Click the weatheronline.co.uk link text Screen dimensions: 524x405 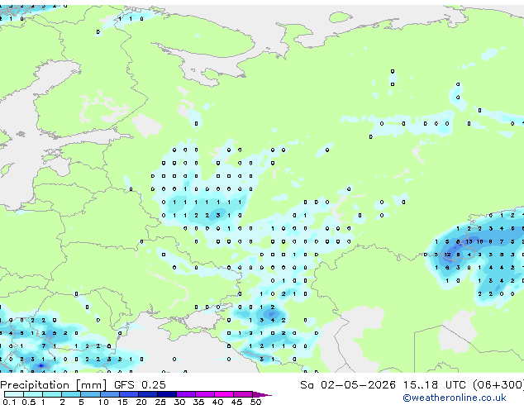coord(455,398)
